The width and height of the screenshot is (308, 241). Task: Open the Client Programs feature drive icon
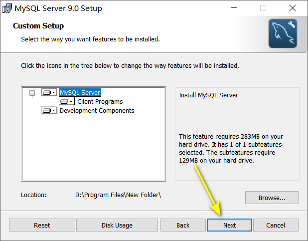pos(64,101)
